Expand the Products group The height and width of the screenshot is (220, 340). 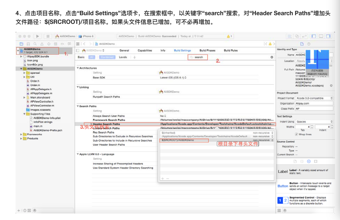21,139
